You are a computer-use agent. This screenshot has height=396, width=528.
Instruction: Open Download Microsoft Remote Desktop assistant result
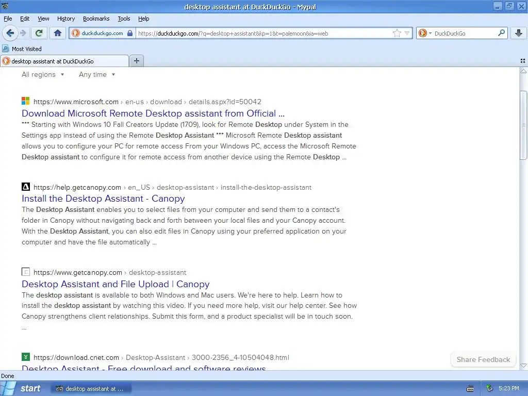153,113
